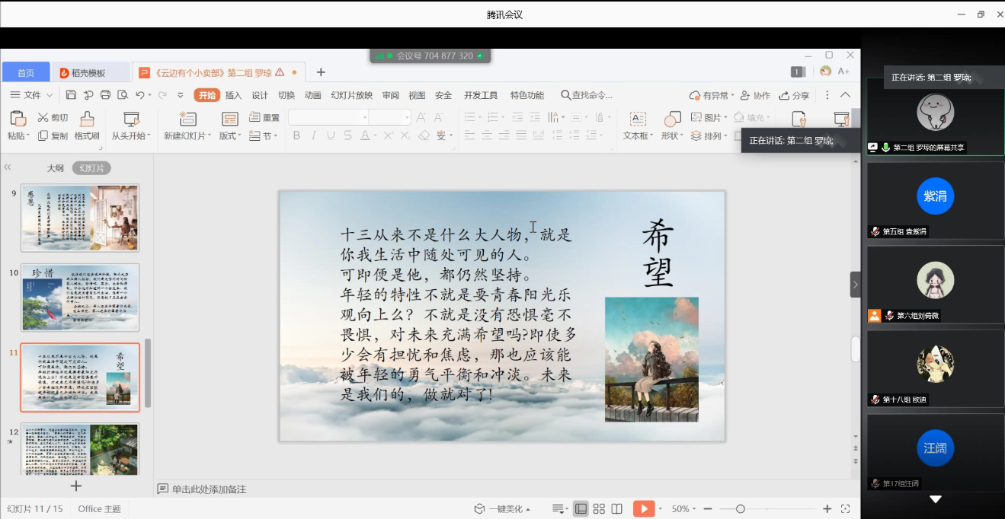Expand the Layout (版式) dropdown

point(230,135)
